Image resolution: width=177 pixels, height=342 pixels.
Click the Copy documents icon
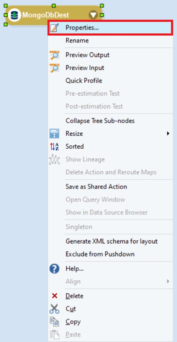pyautogui.click(x=54, y=322)
